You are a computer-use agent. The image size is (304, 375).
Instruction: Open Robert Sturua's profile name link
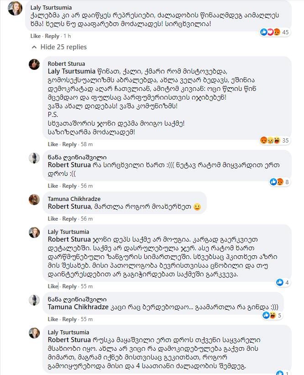66,64
